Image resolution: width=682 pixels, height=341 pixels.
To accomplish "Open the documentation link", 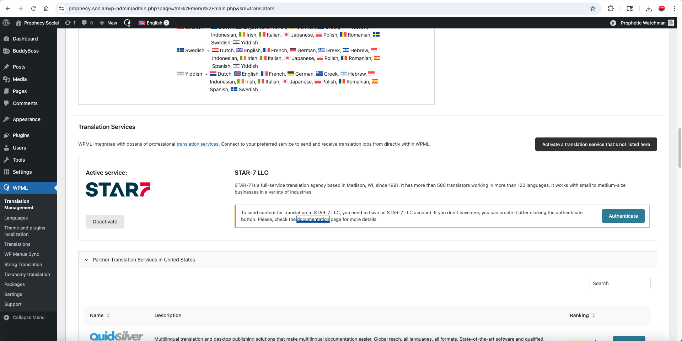I will (x=313, y=220).
